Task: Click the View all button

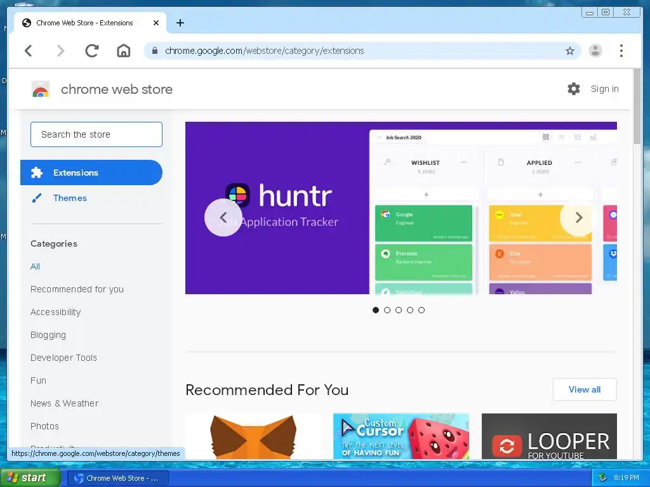Action: tap(585, 389)
